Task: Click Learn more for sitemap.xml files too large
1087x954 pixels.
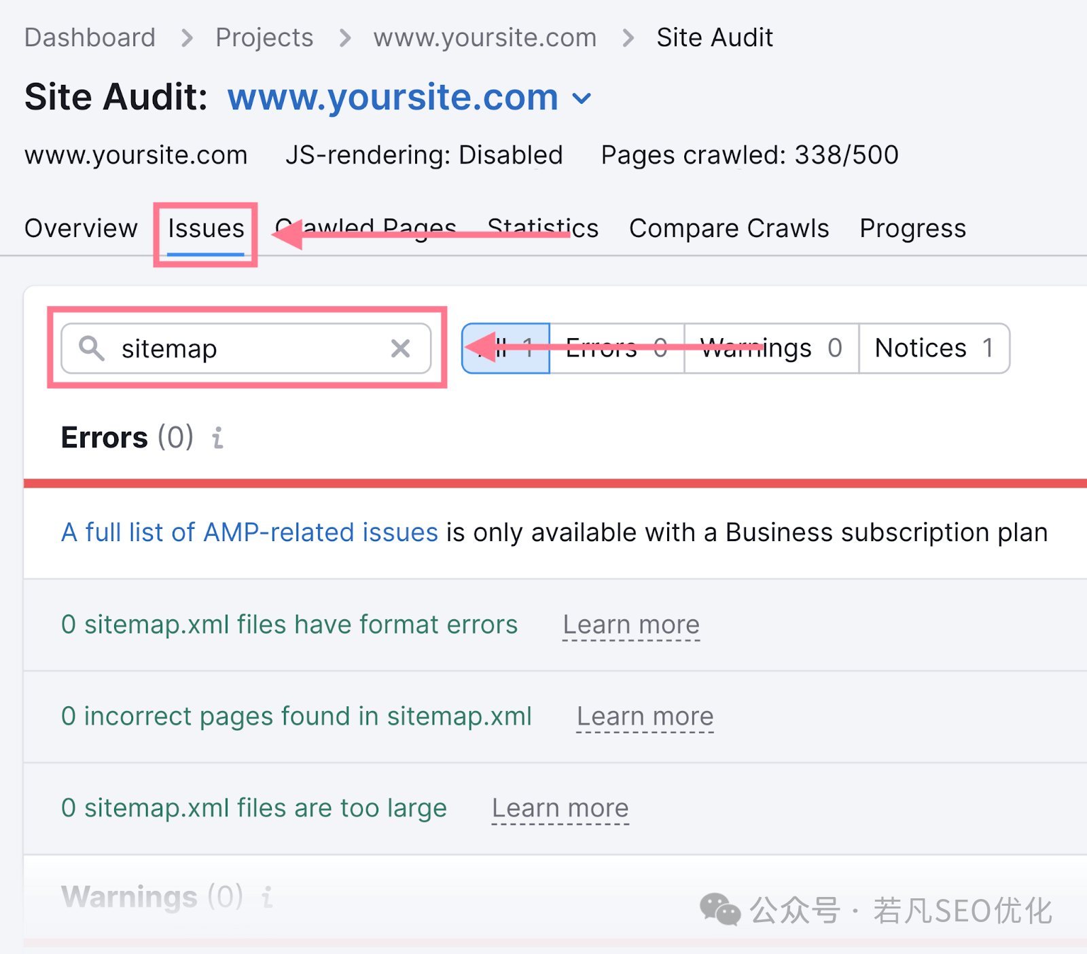Action: 560,808
